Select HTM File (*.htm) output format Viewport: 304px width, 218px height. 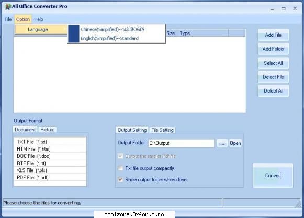coord(50,149)
